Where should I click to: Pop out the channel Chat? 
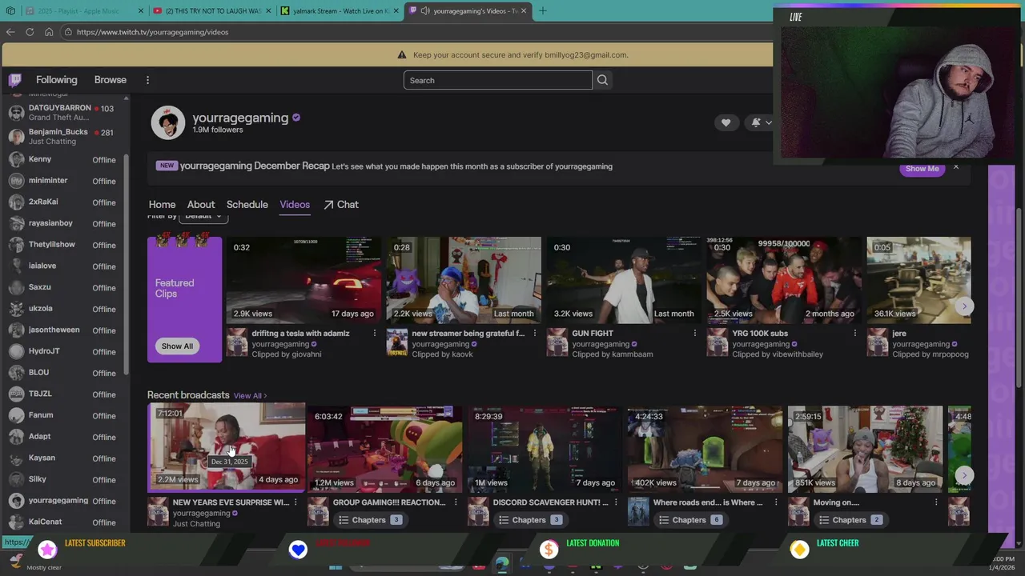tap(341, 205)
